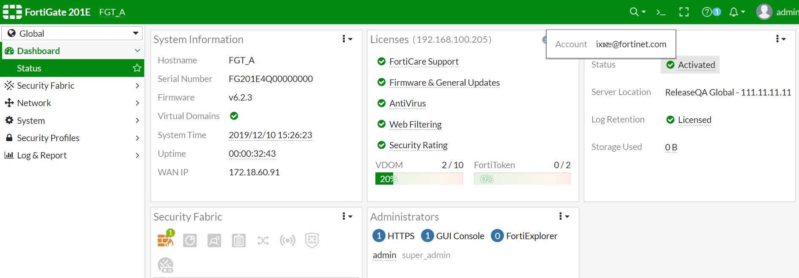Collapse the Dashboard menu section
Screen dimensions: 799x278
click(72, 51)
